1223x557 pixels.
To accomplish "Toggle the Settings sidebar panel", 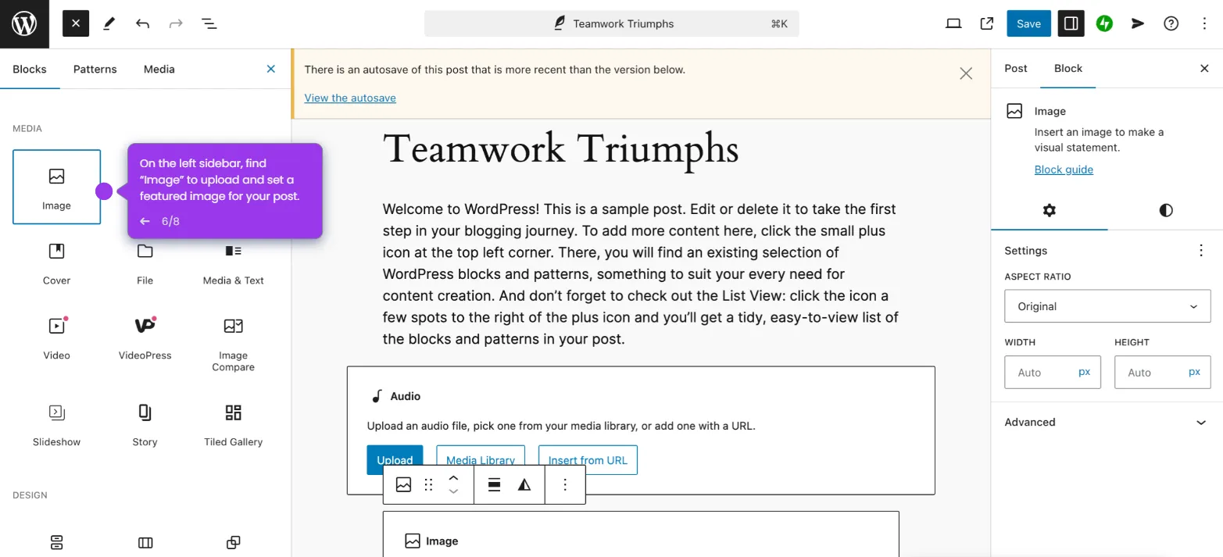I will [x=1071, y=23].
